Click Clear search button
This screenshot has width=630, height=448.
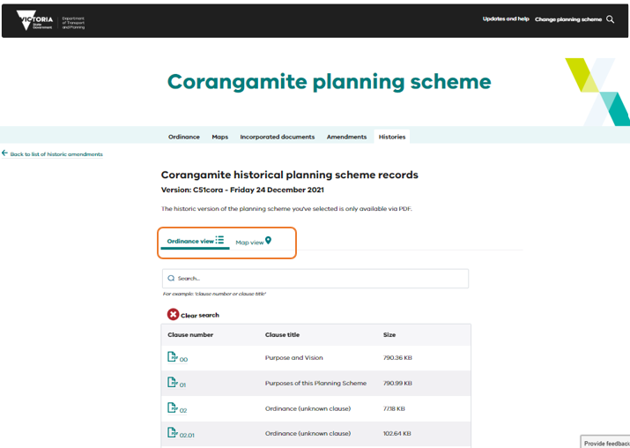coord(193,315)
